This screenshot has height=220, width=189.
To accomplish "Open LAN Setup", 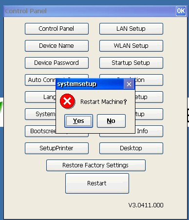I will [x=131, y=29].
